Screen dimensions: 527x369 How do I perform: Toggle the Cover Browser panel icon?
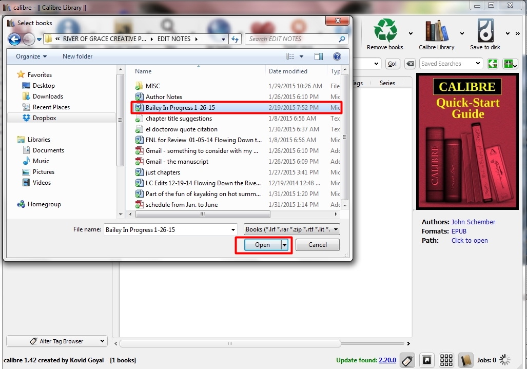[x=426, y=360]
